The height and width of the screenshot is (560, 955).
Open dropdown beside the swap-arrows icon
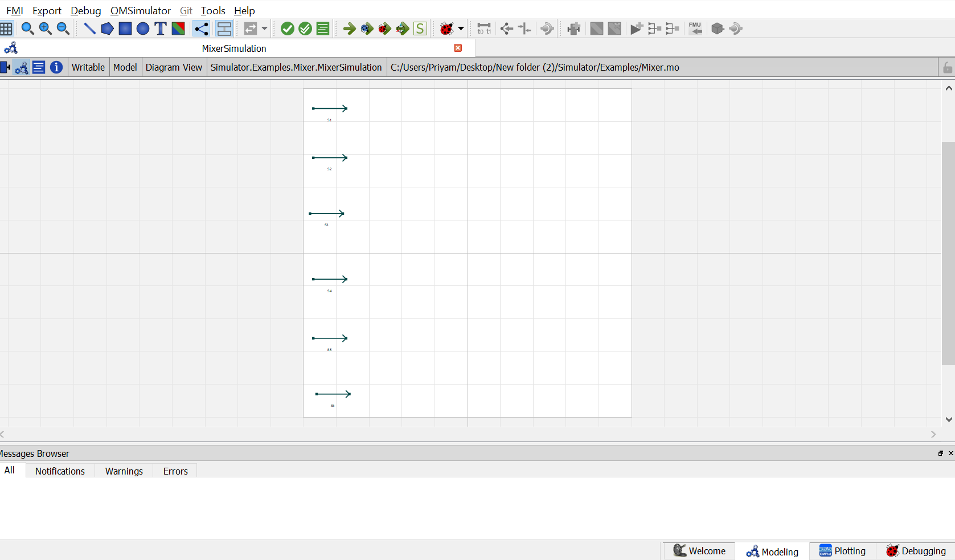264,28
